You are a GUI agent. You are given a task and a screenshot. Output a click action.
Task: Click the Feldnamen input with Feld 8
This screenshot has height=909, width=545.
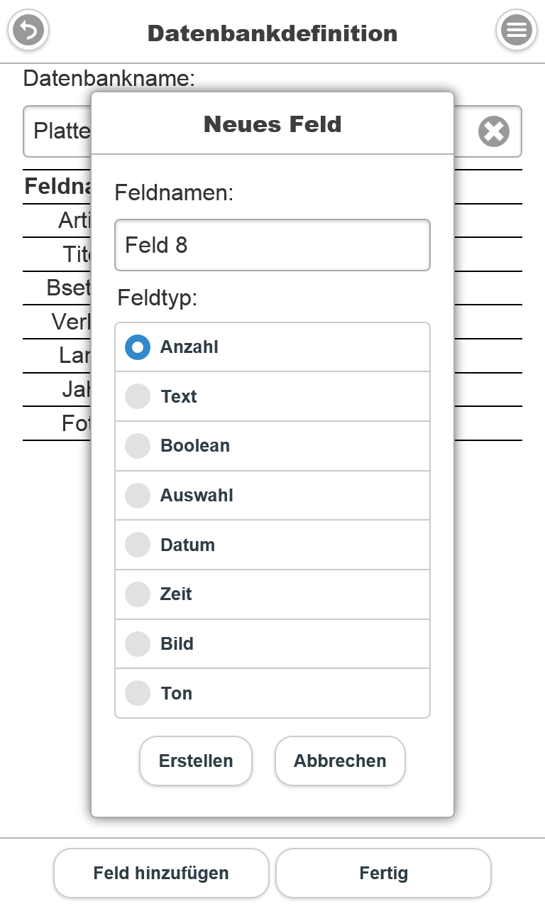[x=272, y=245]
